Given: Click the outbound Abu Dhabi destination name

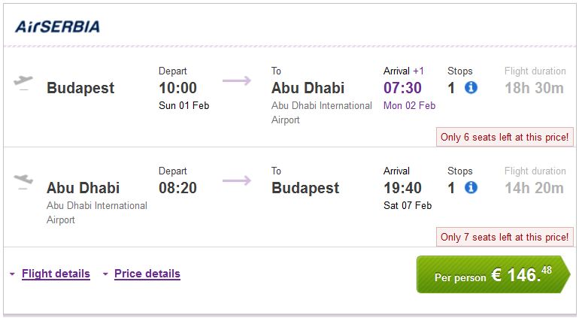Looking at the screenshot, I should tap(308, 88).
